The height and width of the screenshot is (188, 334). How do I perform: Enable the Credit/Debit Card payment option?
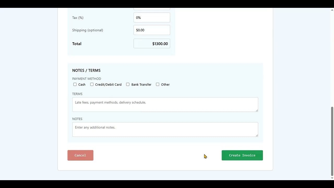pos(92,84)
